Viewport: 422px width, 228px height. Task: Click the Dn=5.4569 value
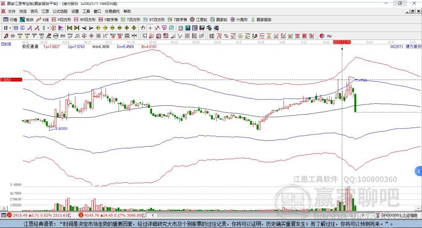125,47
